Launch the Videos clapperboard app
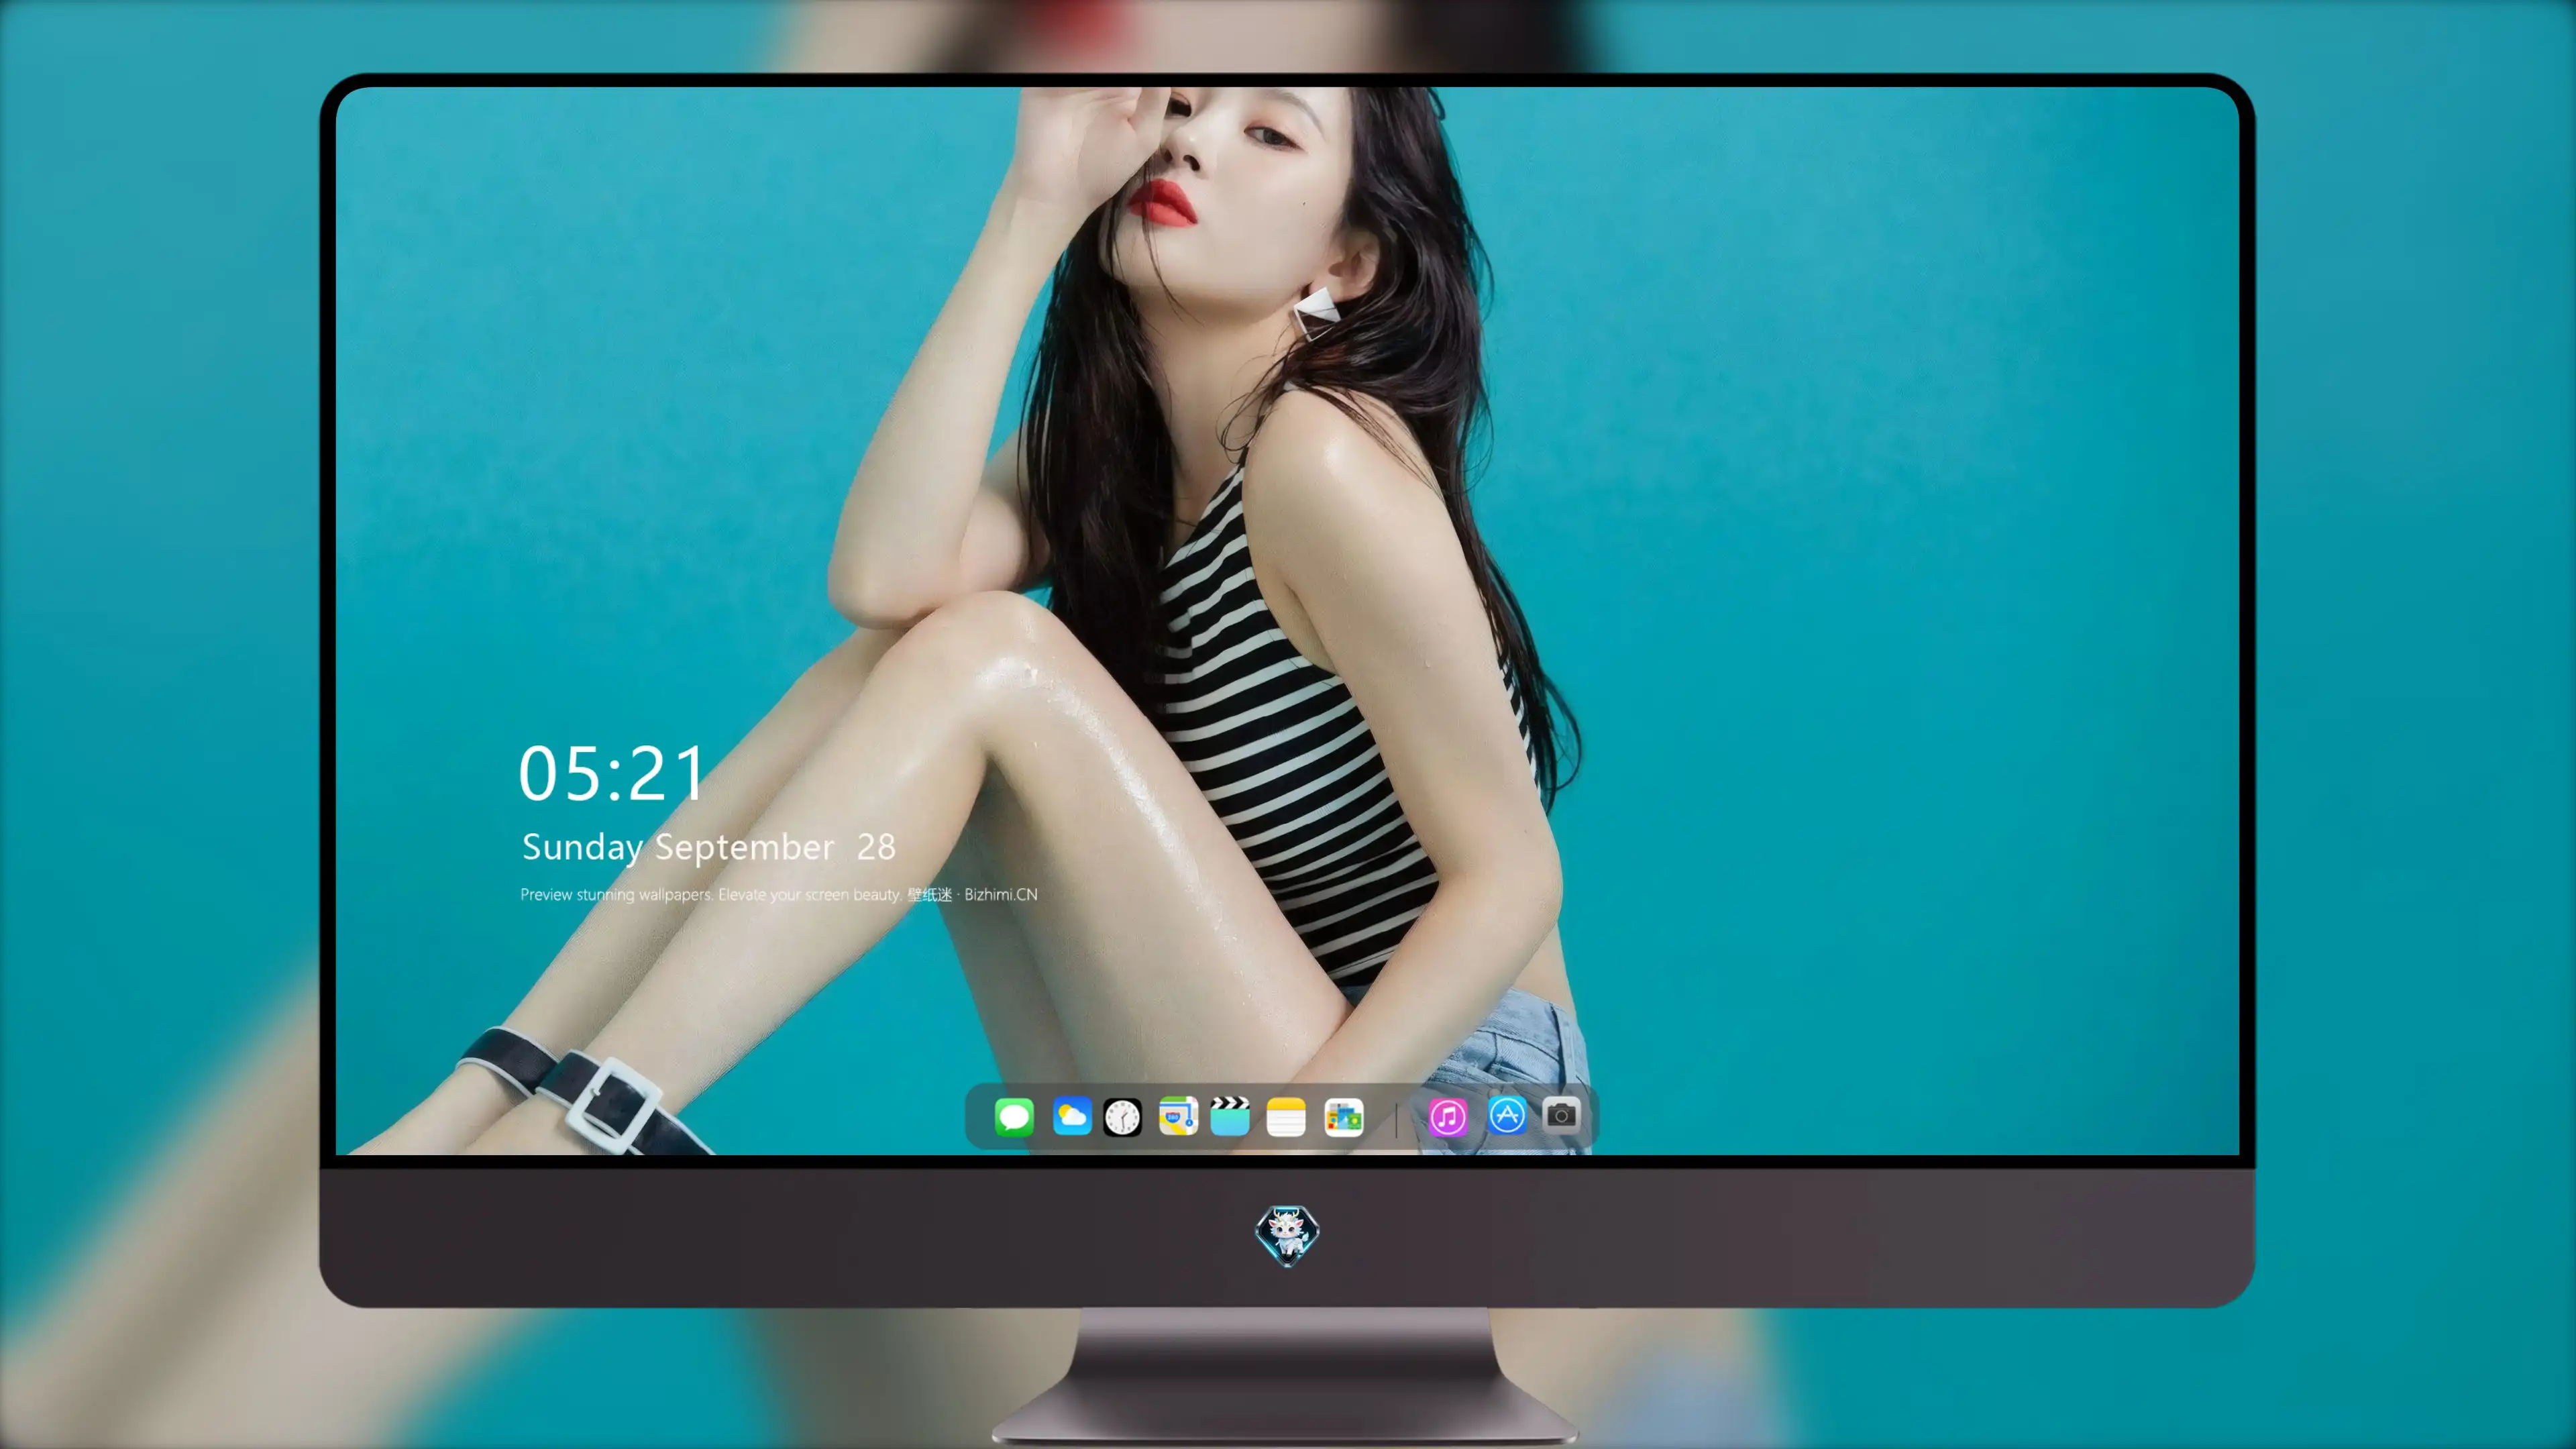Image resolution: width=2576 pixels, height=1449 pixels. (1230, 1116)
